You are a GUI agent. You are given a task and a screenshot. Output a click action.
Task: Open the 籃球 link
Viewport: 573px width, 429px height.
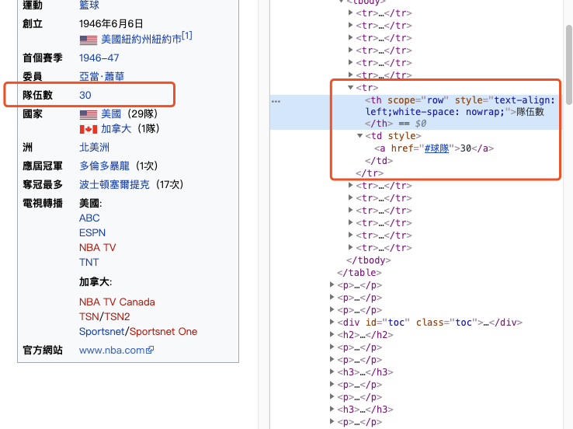tap(89, 5)
